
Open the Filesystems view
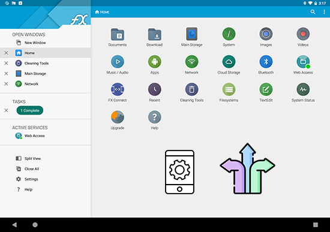tap(229, 92)
